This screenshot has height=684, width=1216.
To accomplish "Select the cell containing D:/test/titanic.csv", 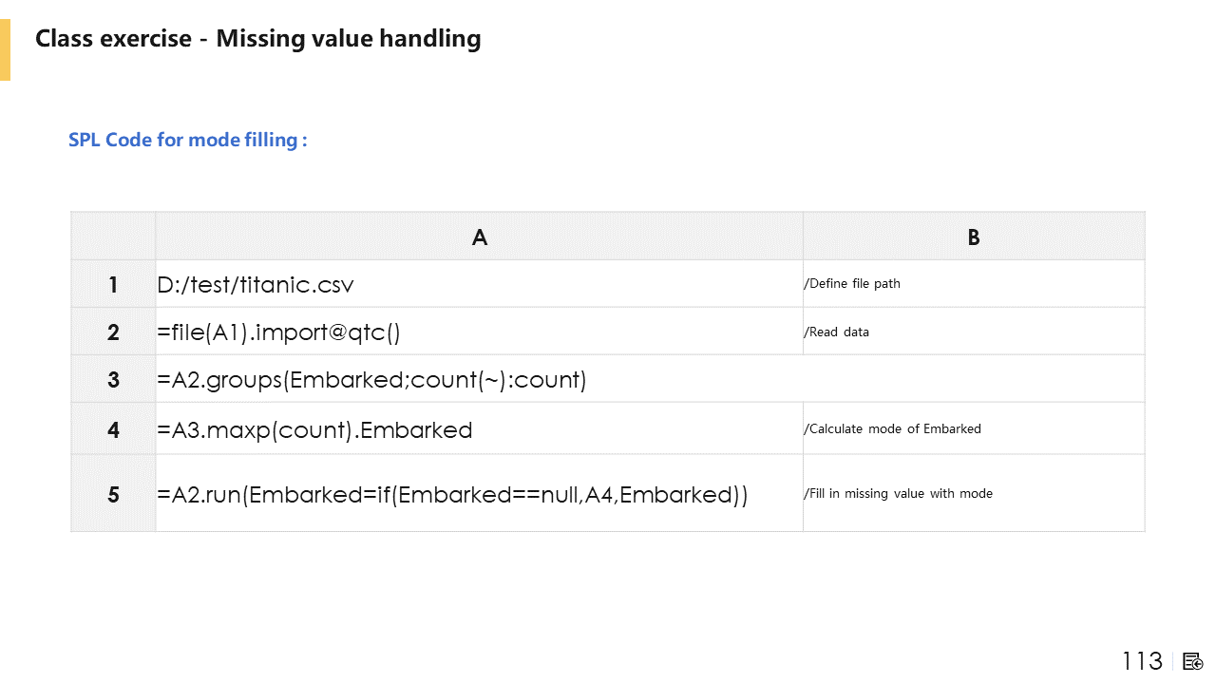I will pos(256,284).
